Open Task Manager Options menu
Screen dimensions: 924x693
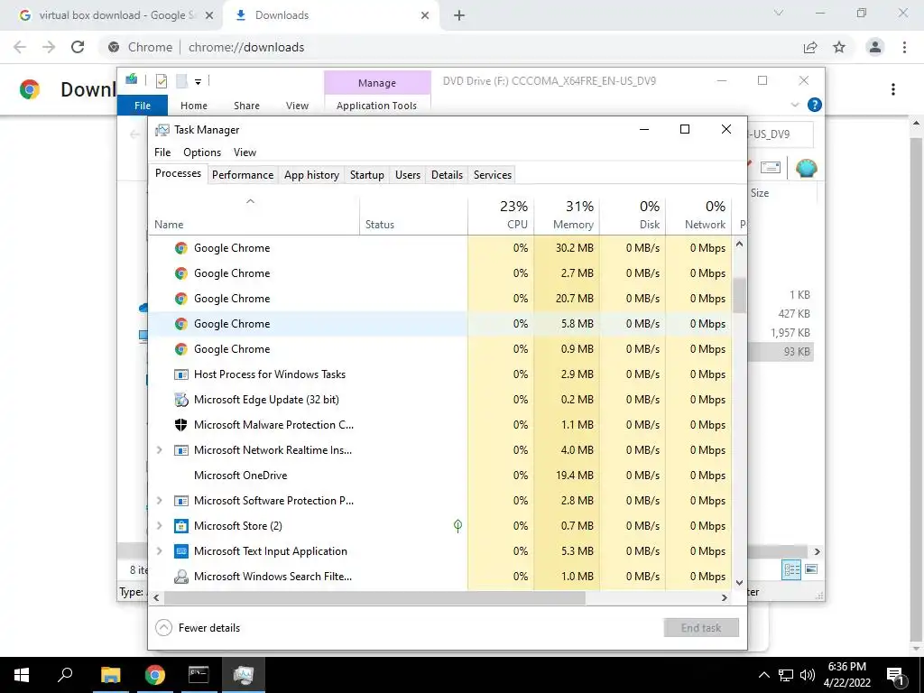pyautogui.click(x=202, y=152)
